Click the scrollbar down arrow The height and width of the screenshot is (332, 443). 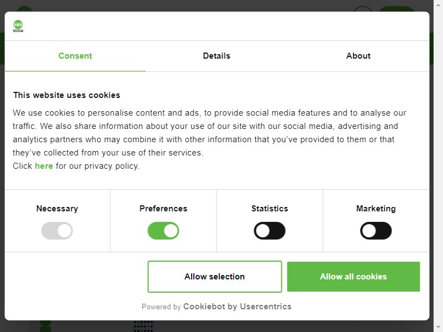(x=438, y=327)
